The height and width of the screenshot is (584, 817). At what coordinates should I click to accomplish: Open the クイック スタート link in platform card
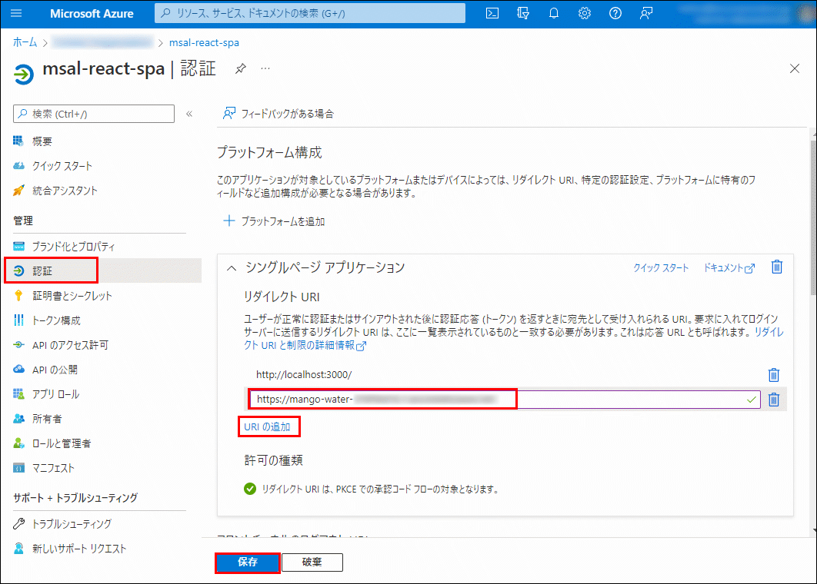661,267
